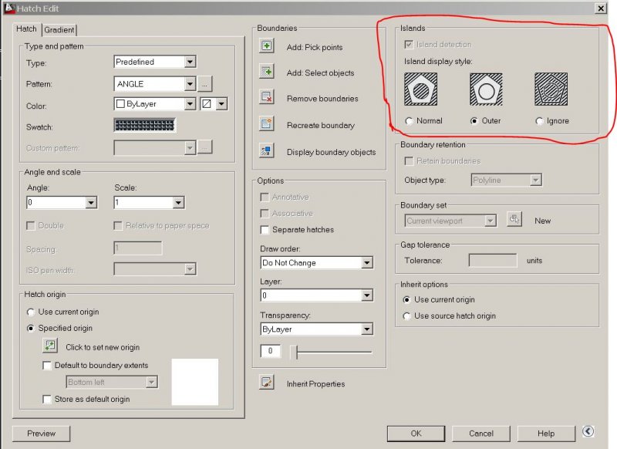The image size is (617, 449).
Task: Click the Cancel button
Action: [480, 434]
